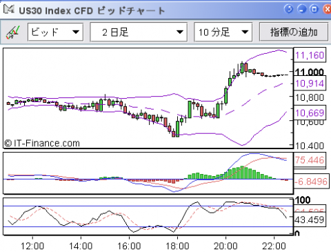Maximize the US30 chart window
This screenshot has width=331, height=252.
tap(314, 9)
